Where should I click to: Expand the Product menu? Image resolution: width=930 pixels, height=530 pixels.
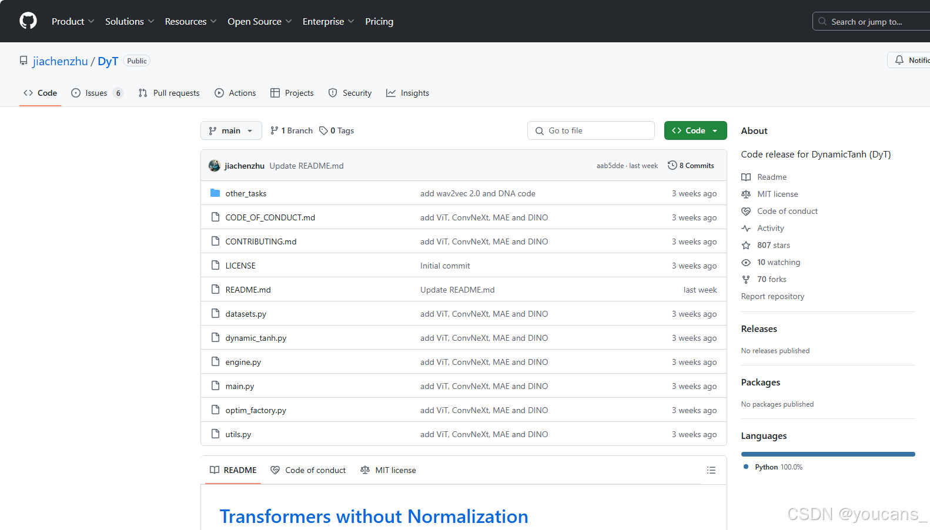coord(73,21)
